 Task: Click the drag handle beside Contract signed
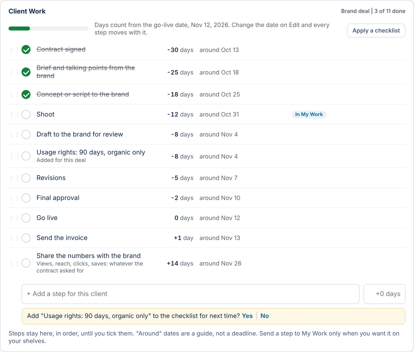14,50
